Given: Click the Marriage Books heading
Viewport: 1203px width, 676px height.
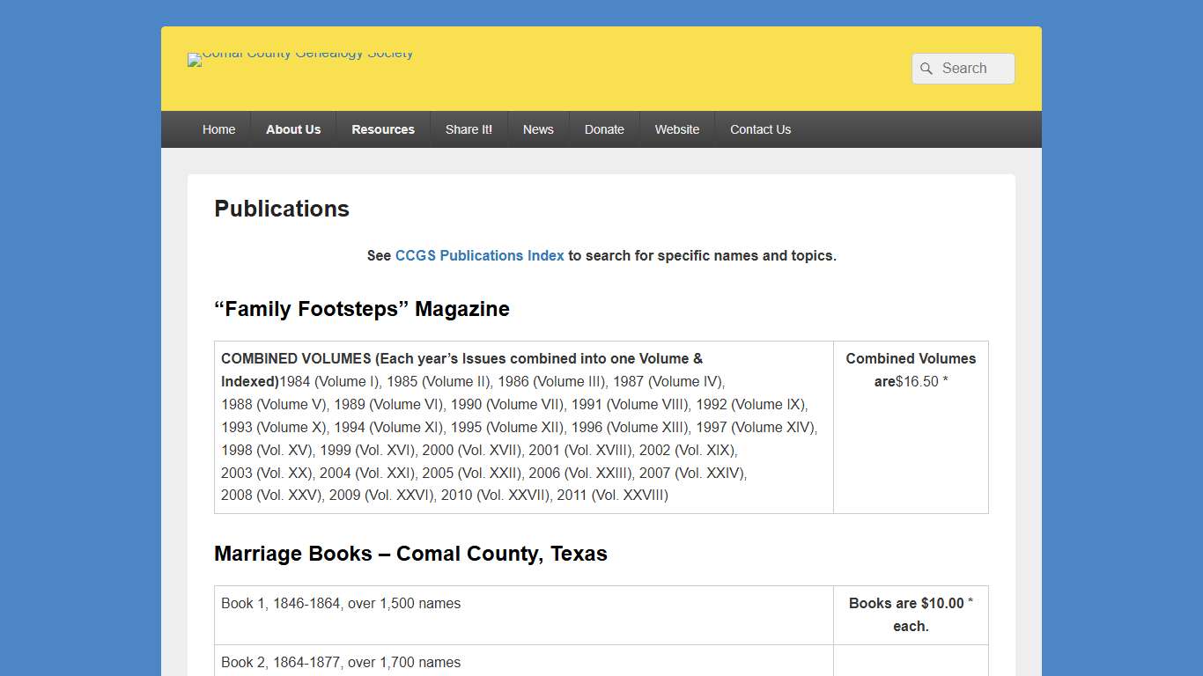Looking at the screenshot, I should coord(410,554).
